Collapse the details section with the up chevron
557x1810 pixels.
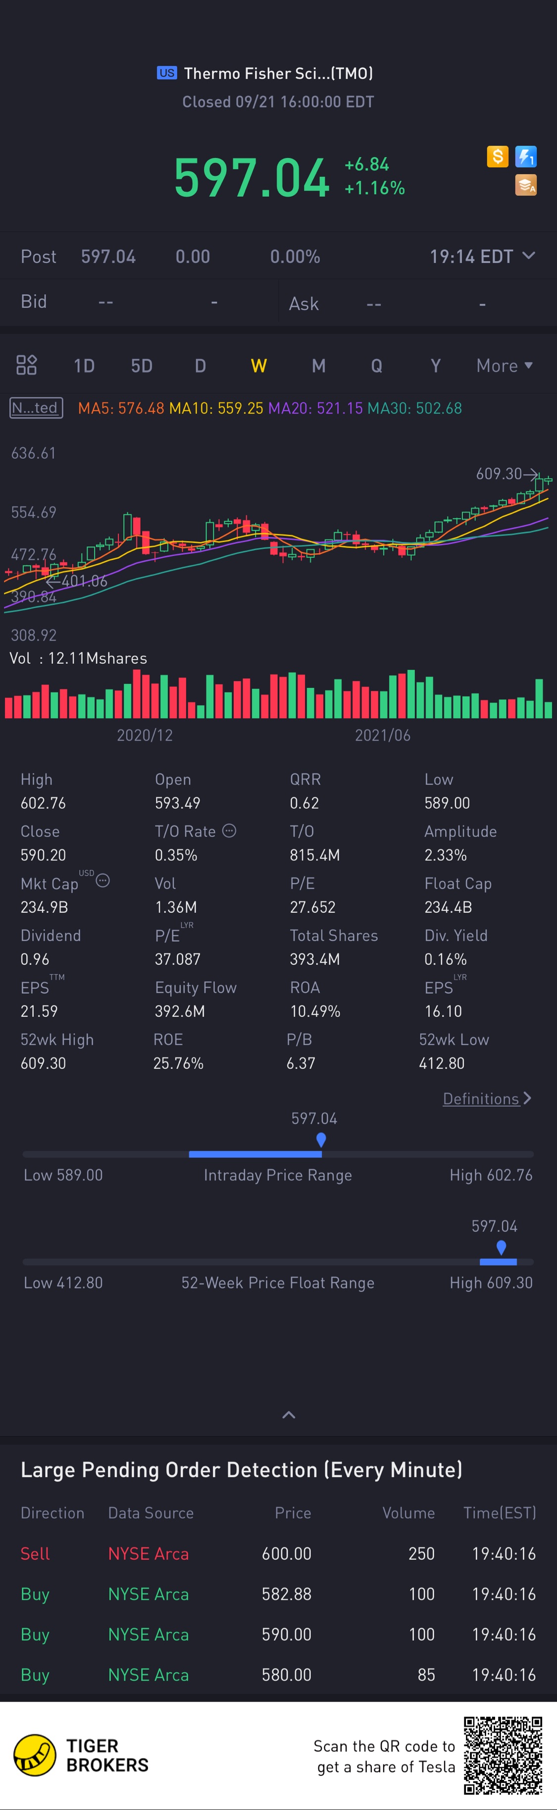click(289, 1414)
